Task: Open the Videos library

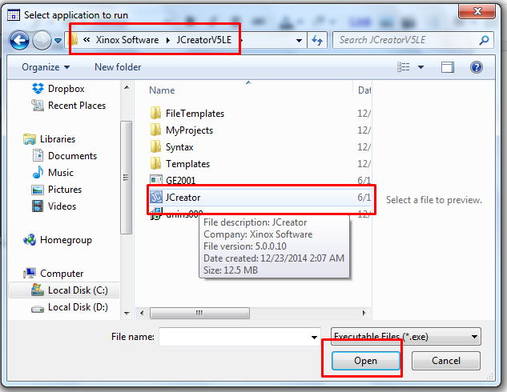Action: [62, 206]
